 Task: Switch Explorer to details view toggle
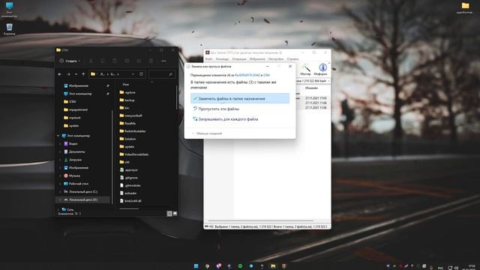(169, 214)
